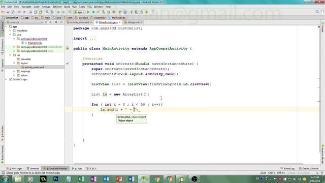325x183 pixels.
Task: Click the UTF-8 encoding status indicator
Action: point(280,173)
